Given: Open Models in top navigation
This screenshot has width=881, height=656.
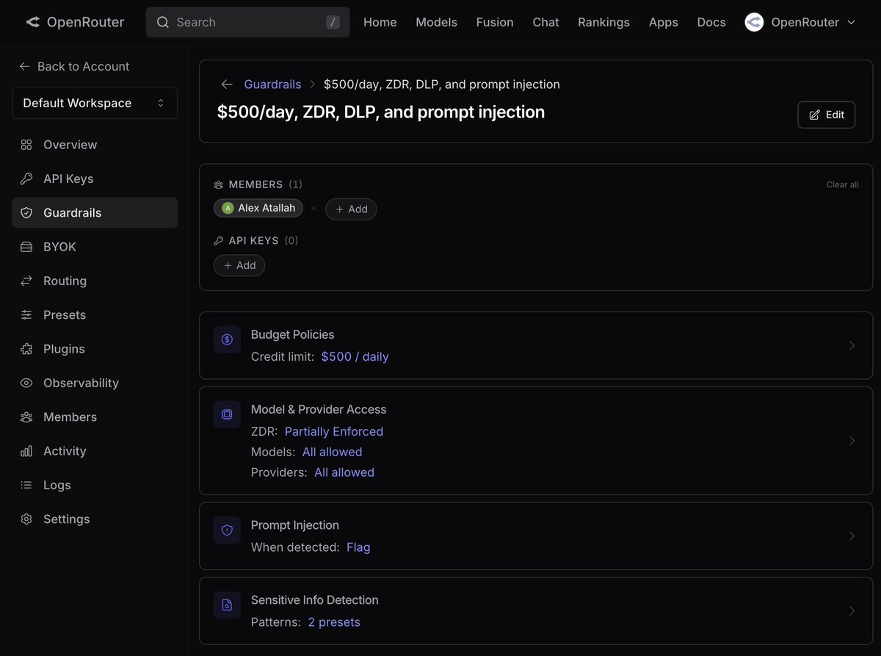Looking at the screenshot, I should pyautogui.click(x=436, y=22).
